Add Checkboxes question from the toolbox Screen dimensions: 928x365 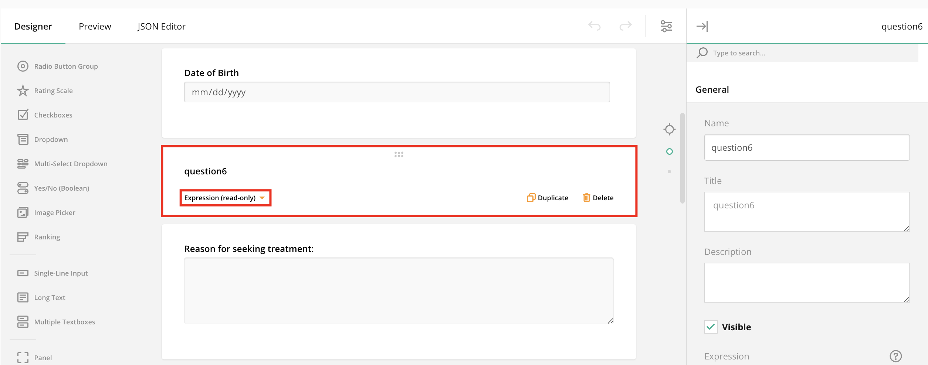click(x=53, y=115)
